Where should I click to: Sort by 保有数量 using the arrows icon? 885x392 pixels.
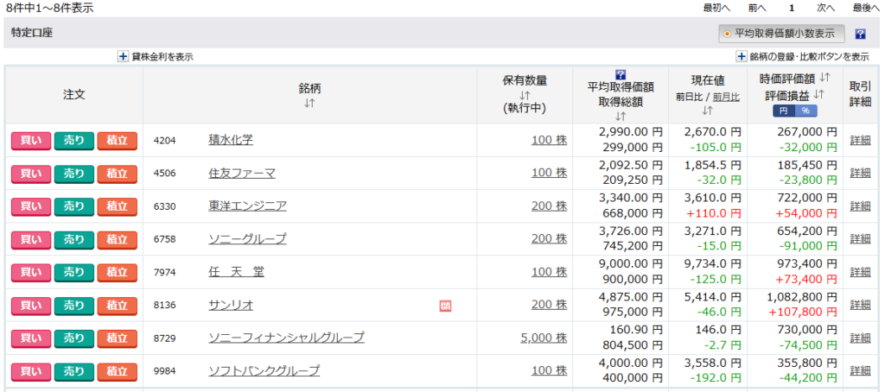point(525,95)
